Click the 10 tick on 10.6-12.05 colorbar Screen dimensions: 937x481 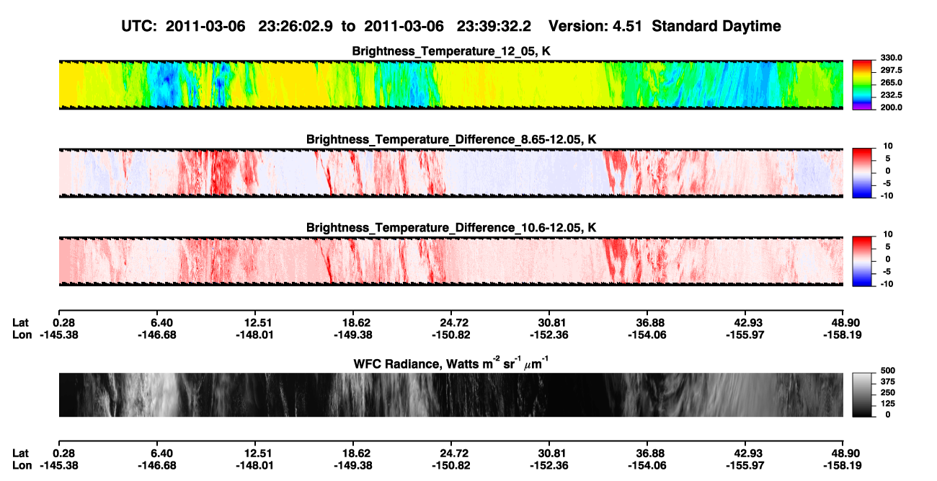888,234
